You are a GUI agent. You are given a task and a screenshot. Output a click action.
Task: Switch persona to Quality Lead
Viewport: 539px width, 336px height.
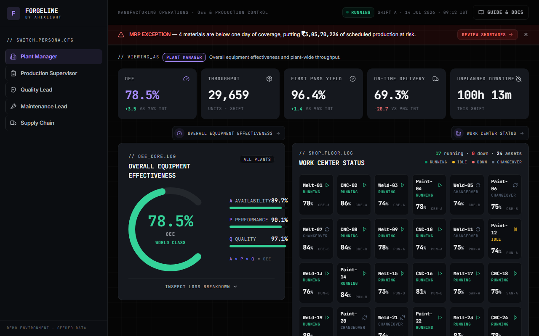(53, 90)
